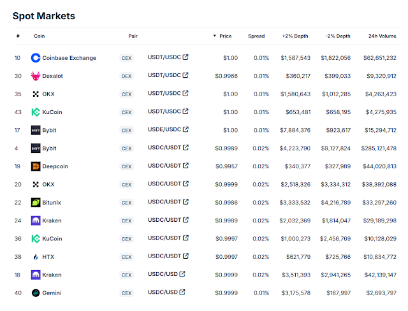Screen dimensions: 408x311
Task: Open the Deepcoin exchange name link
Action: [55, 166]
